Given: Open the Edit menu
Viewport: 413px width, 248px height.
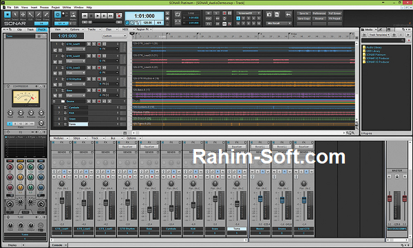Looking at the screenshot, I should click(17, 8).
